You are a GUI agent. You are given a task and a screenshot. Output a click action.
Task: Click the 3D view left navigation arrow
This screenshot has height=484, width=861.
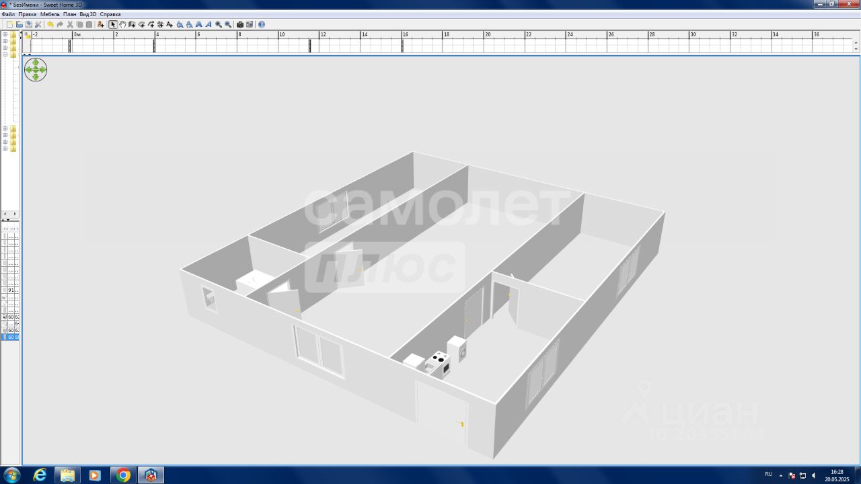tap(28, 69)
